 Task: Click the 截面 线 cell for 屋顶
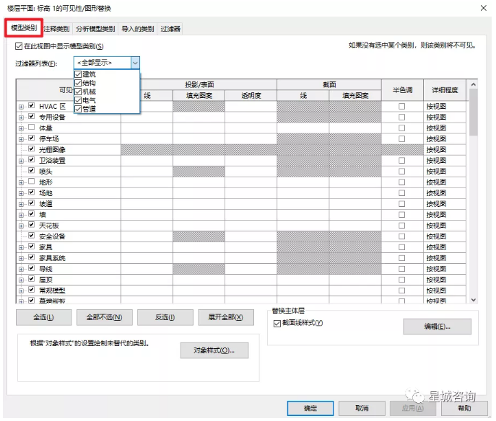point(303,280)
